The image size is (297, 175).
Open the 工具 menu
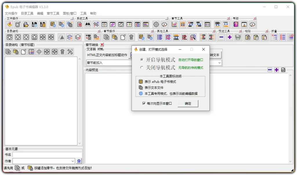coord(83,13)
